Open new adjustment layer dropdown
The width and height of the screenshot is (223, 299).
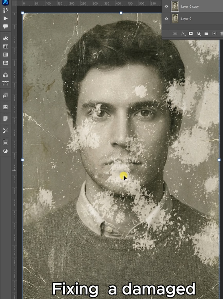tap(199, 33)
